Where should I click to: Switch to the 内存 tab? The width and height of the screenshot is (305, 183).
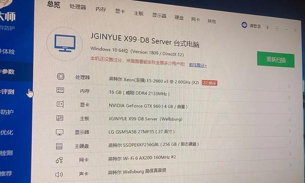pos(101,9)
